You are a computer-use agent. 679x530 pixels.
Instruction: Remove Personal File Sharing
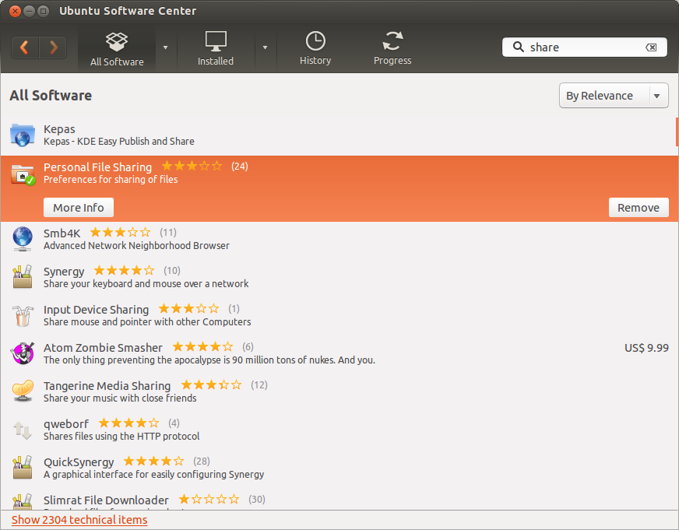point(639,208)
